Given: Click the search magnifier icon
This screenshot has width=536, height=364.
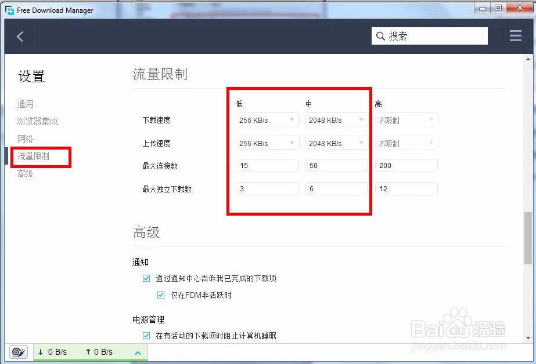Looking at the screenshot, I should click(x=382, y=35).
